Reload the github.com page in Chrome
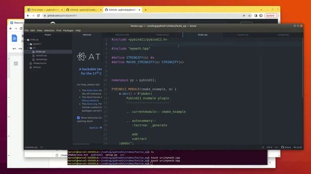The height and width of the screenshot is (174, 311). tap(38, 15)
